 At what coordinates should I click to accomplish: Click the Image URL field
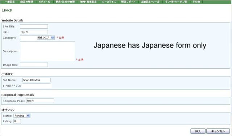click(34, 65)
